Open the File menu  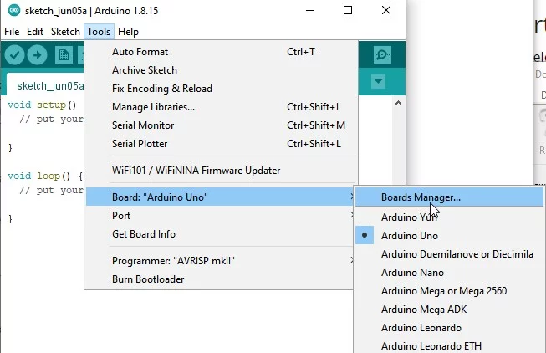point(12,32)
